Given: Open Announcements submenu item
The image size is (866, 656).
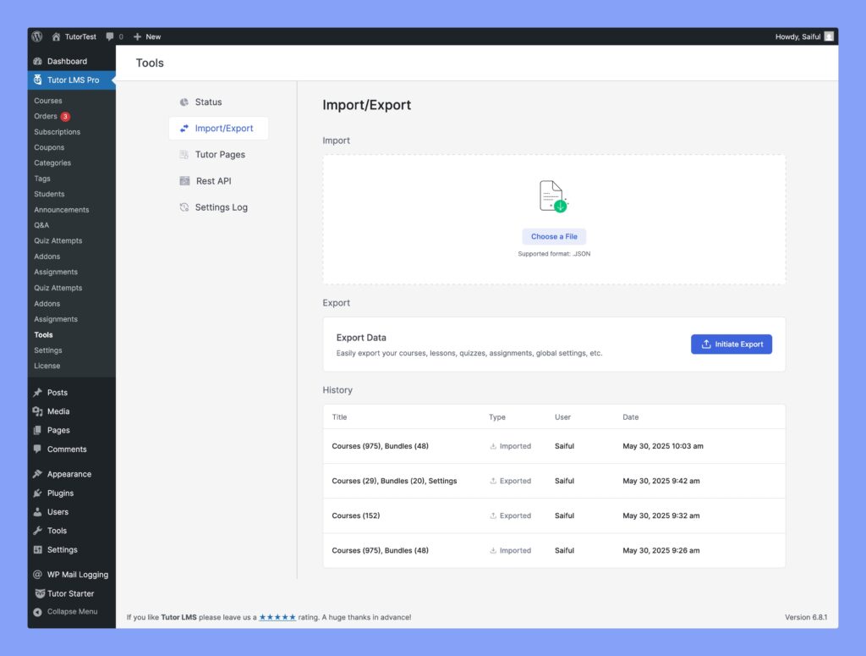Looking at the screenshot, I should pos(61,210).
